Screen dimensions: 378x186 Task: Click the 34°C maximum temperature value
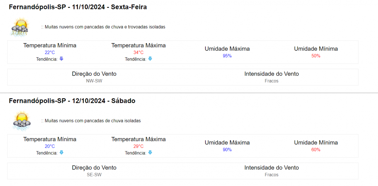139,53
